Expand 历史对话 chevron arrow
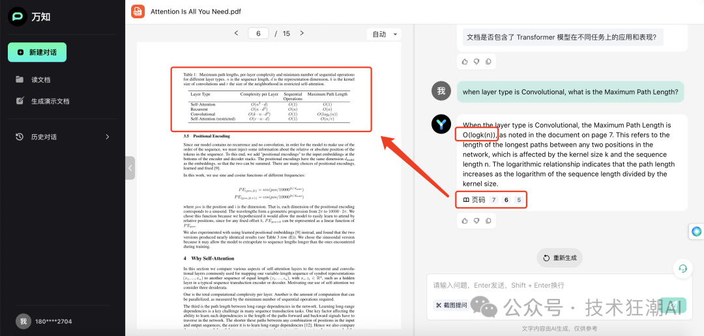The image size is (704, 336). [x=108, y=137]
